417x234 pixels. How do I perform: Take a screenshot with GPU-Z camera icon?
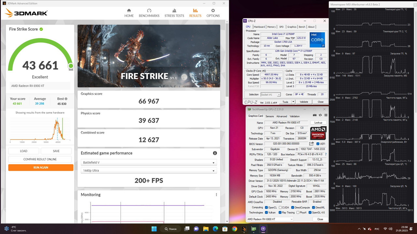pyautogui.click(x=314, y=115)
